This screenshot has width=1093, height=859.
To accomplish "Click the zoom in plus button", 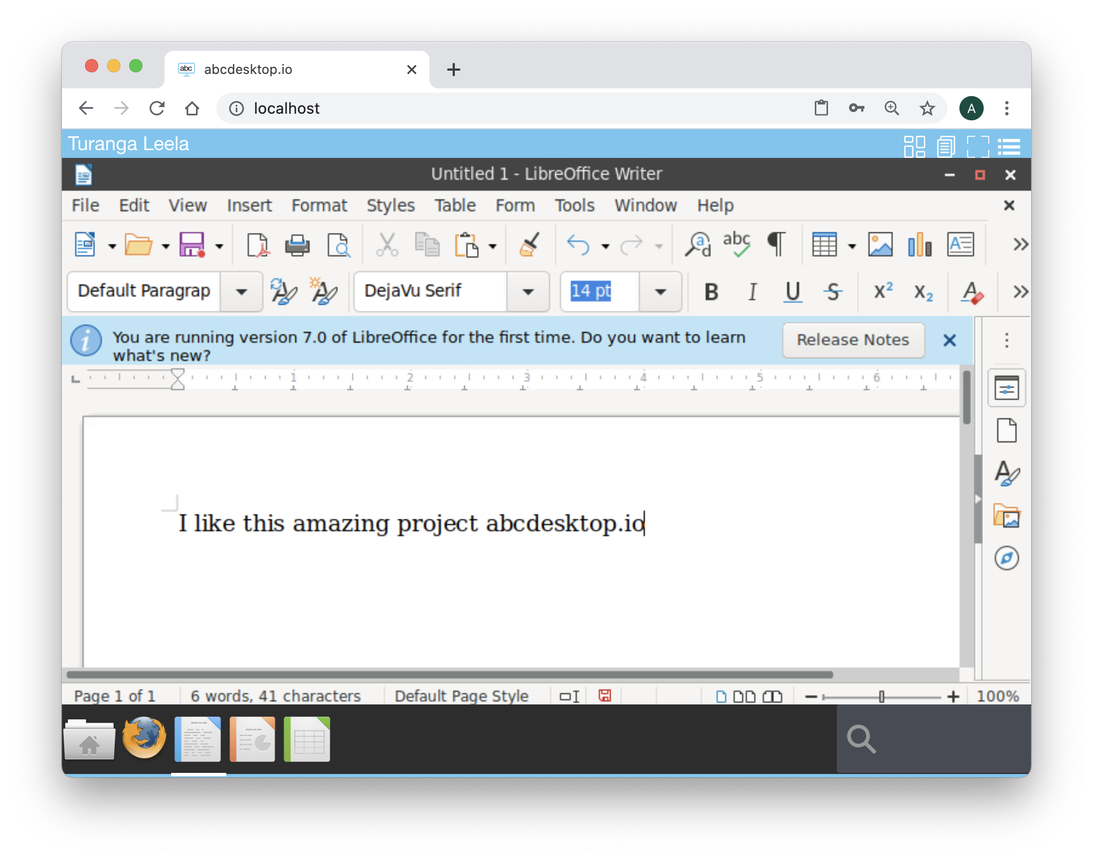I will pos(953,697).
